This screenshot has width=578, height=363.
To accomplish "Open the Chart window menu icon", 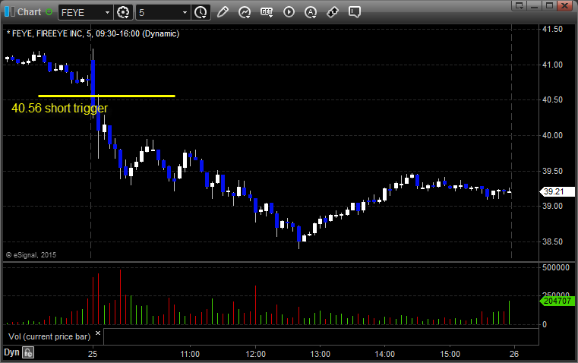I will (x=9, y=12).
